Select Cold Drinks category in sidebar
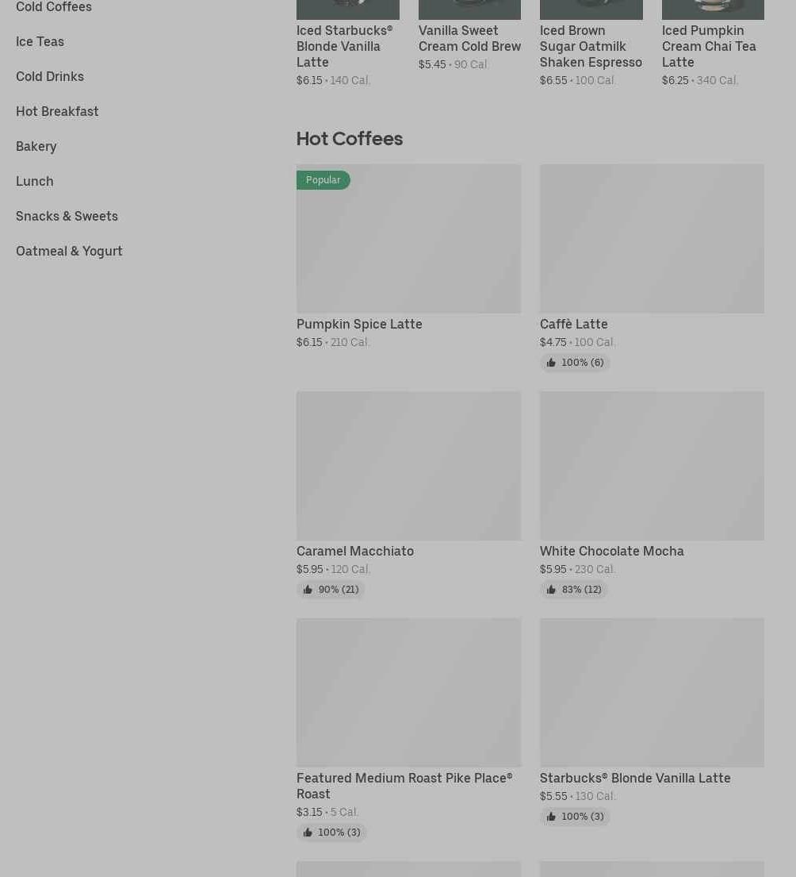This screenshot has height=877, width=796. [49, 76]
